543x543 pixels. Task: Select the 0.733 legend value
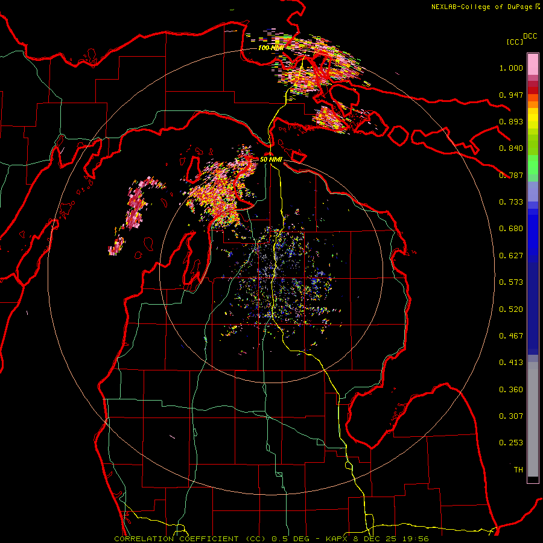(x=511, y=202)
